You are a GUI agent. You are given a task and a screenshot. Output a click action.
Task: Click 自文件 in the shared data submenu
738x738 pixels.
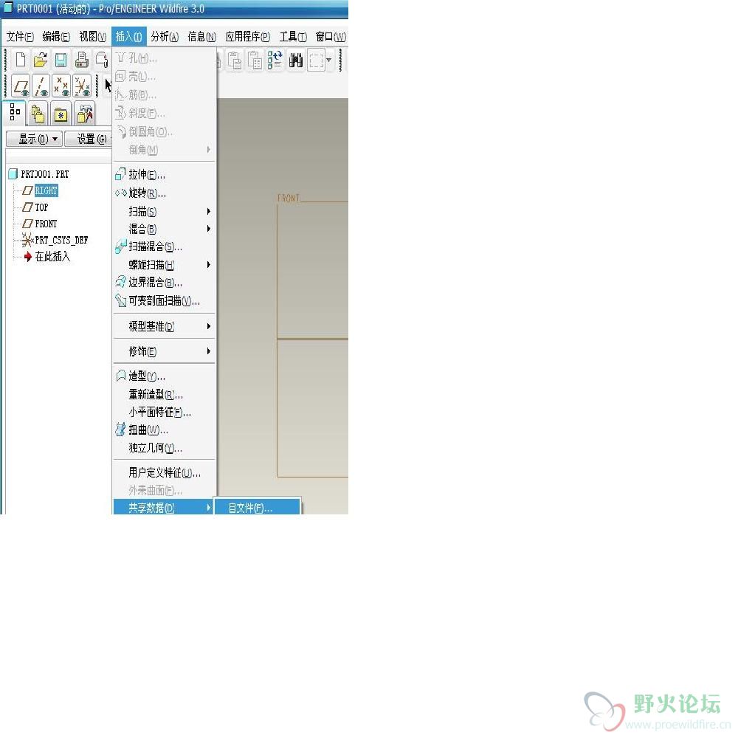pyautogui.click(x=257, y=508)
